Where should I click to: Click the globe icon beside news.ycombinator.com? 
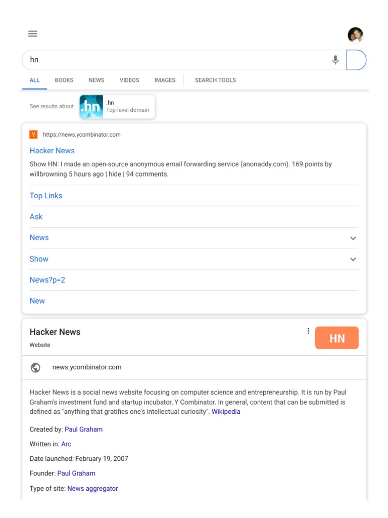pyautogui.click(x=35, y=368)
